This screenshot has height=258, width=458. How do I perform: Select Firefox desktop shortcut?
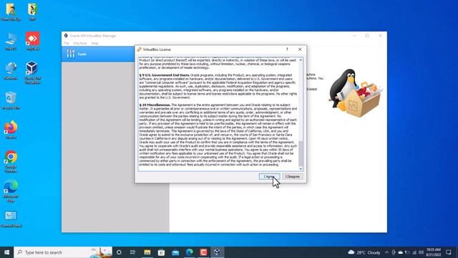coord(11,130)
